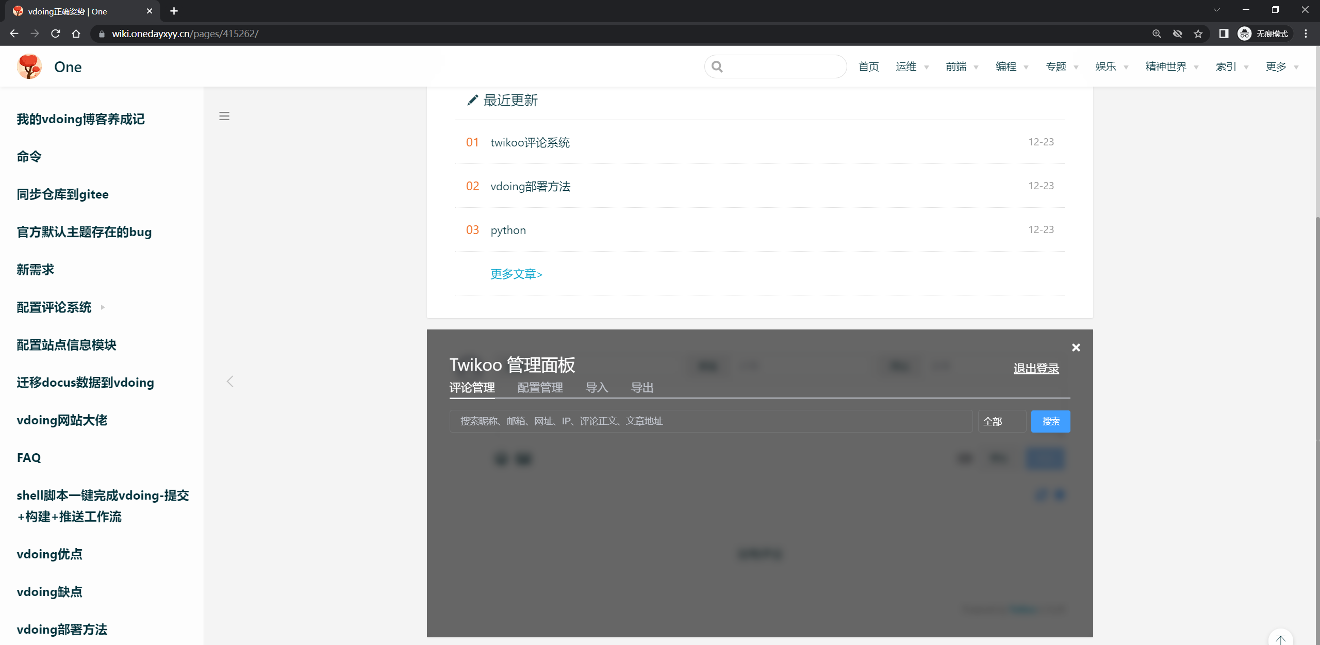1320x645 pixels.
Task: Click the browser address bar URL
Action: (185, 34)
